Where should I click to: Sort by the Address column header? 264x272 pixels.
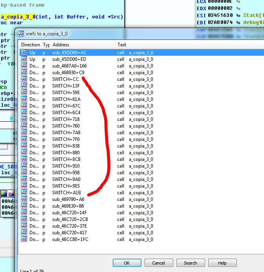tap(61, 45)
